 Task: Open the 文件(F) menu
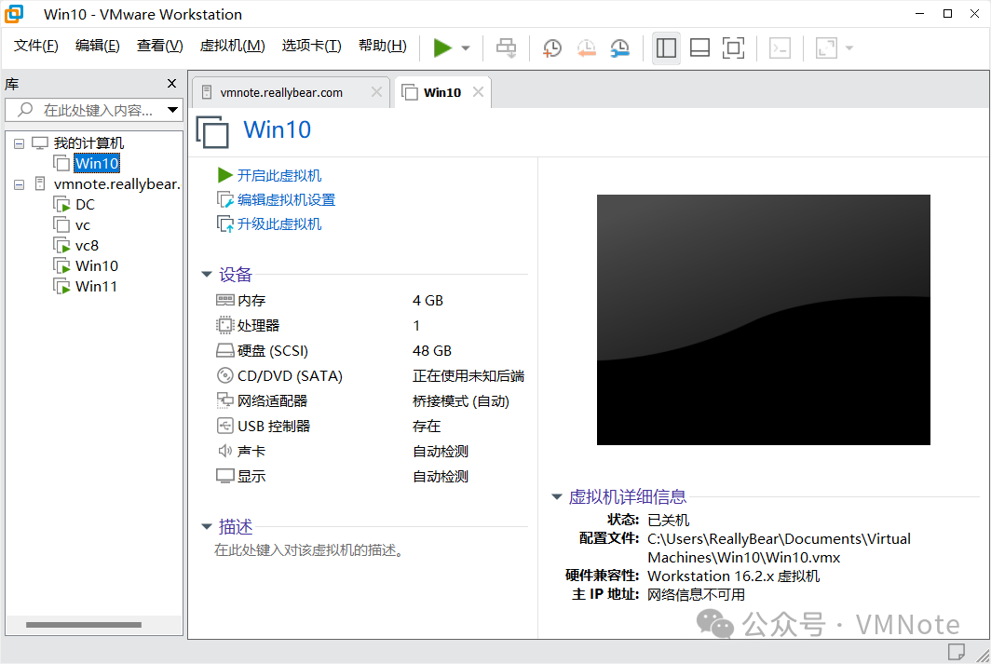click(x=36, y=47)
